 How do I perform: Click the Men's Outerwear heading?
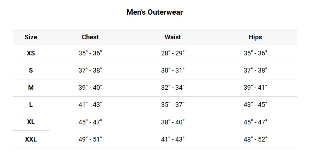(154, 12)
